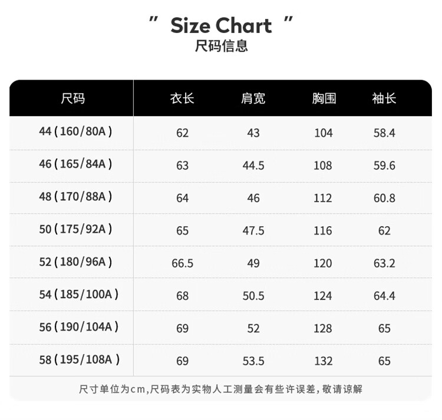Screen dimensions: 442x420
Task: Select the 46 (165/84A) size row label
Action: pyautogui.click(x=75, y=164)
